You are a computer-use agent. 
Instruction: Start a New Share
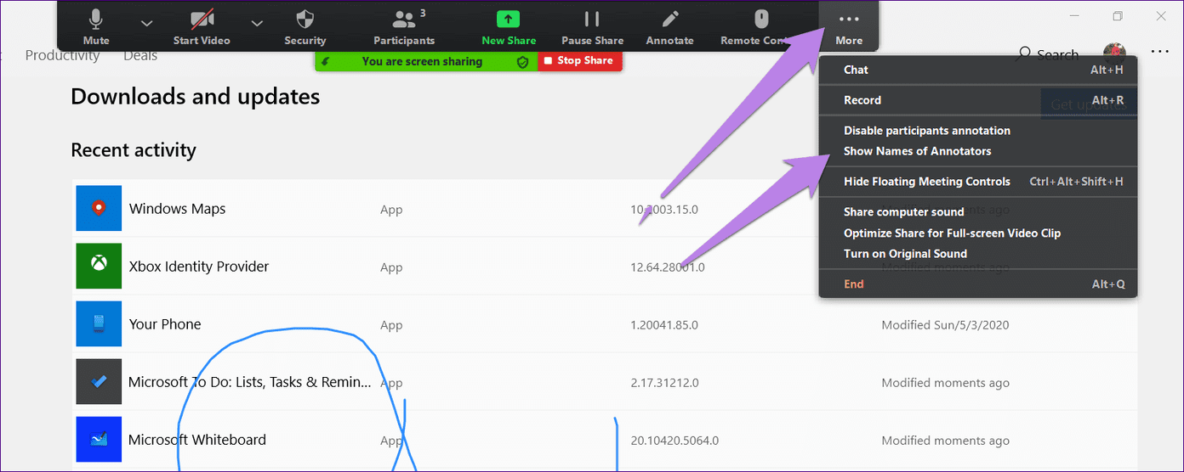point(508,27)
